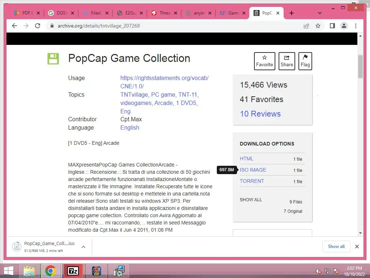The image size is (370, 278).
Task: Click the address bar URL field
Action: tap(175, 26)
